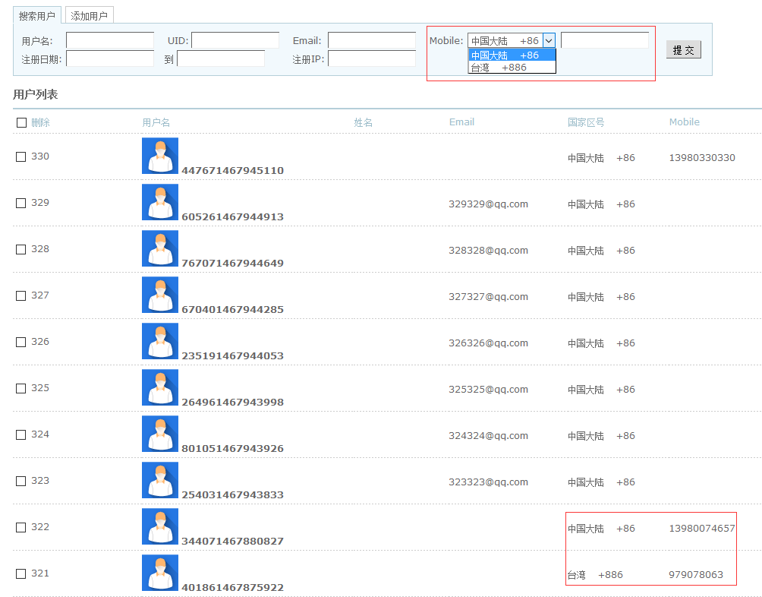Viewport: 762px width, 597px height.
Task: Select the 搜索用户 tab
Action: pos(37,16)
